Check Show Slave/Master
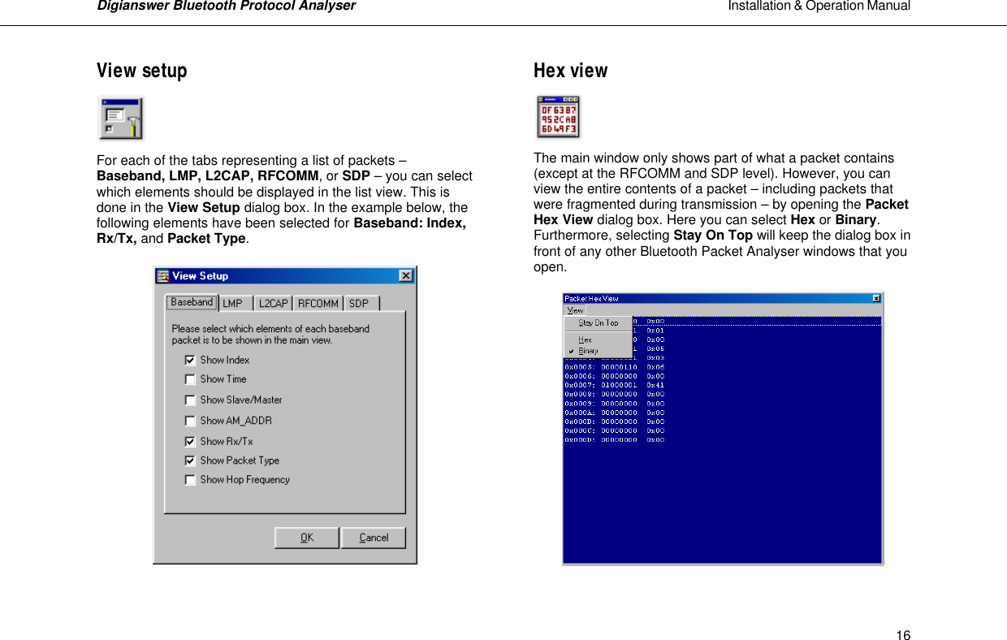The image size is (1007, 640). 190,400
